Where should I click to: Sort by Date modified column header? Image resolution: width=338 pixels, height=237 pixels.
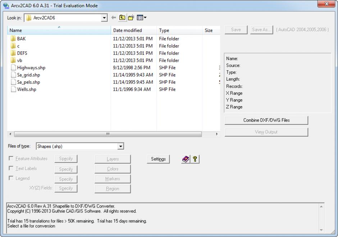(x=134, y=30)
